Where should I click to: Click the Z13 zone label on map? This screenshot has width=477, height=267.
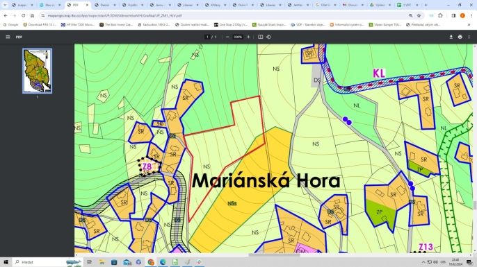[x=426, y=247]
